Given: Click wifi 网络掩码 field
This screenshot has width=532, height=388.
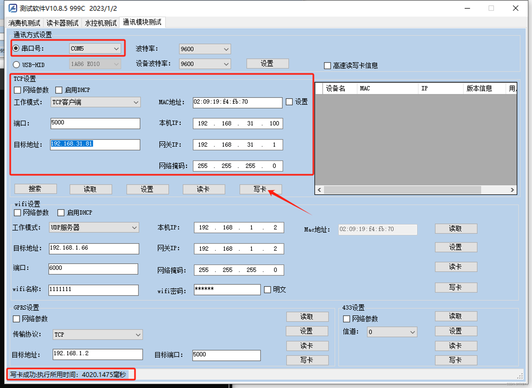Looking at the screenshot, I should point(239,270).
